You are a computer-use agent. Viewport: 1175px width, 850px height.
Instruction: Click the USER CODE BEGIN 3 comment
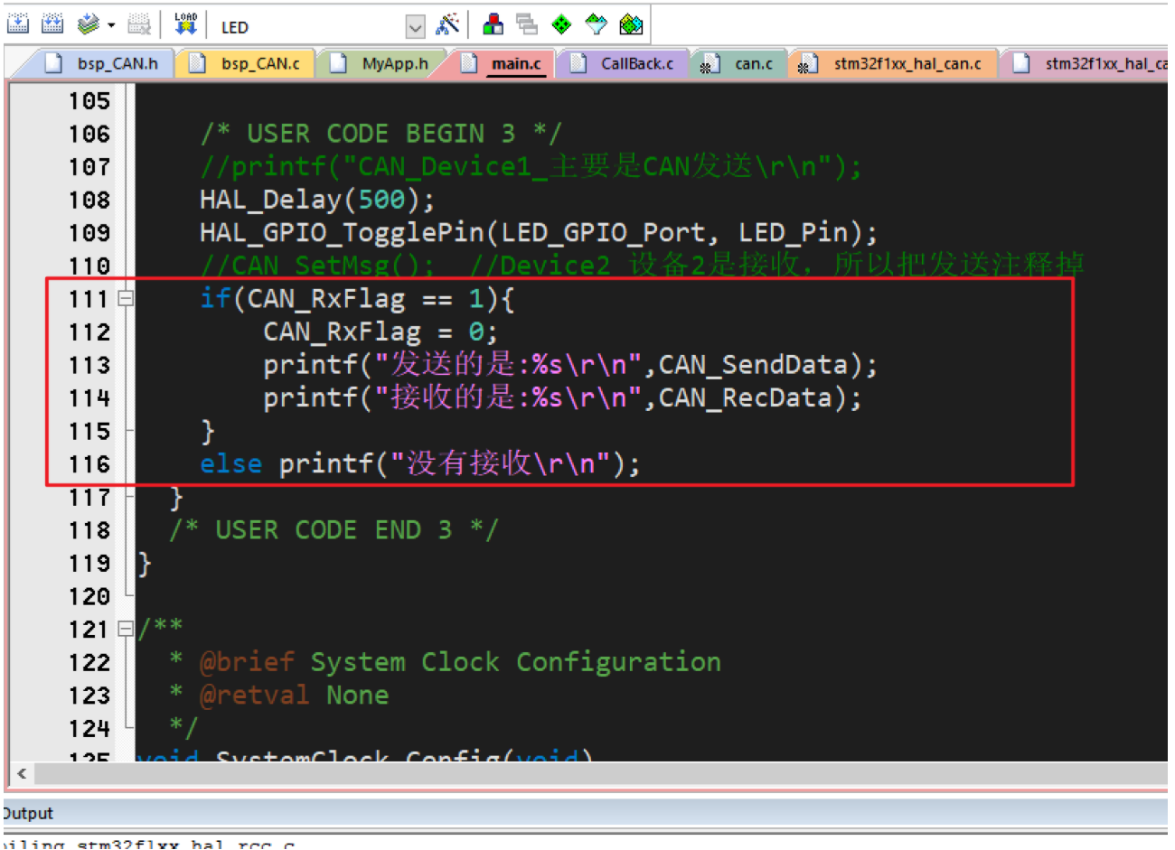point(381,134)
